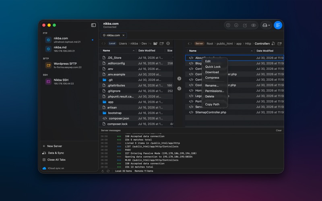Click iCloud sync on status

pyautogui.click(x=53, y=168)
